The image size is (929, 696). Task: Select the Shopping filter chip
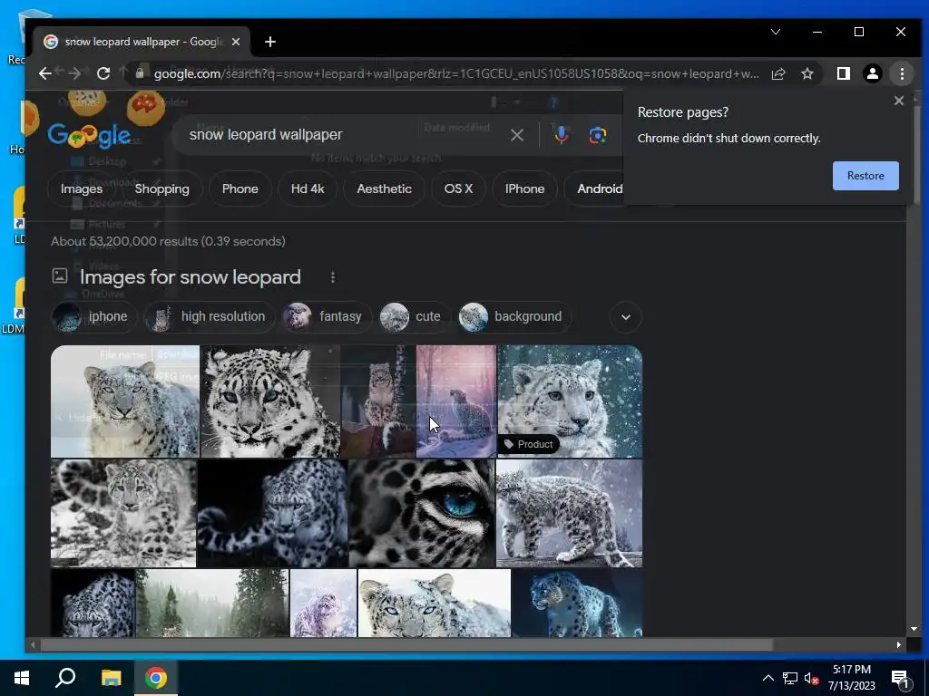[x=161, y=188]
